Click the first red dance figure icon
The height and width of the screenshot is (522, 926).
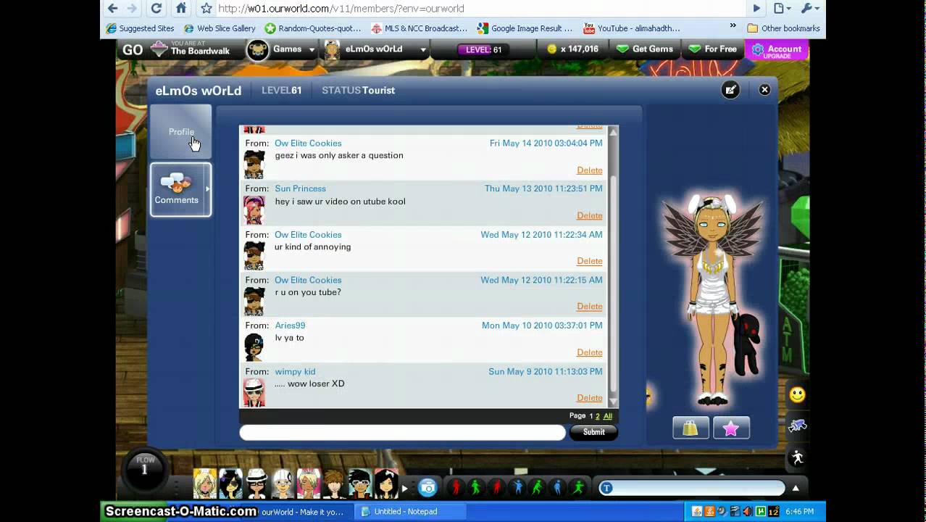(x=456, y=488)
